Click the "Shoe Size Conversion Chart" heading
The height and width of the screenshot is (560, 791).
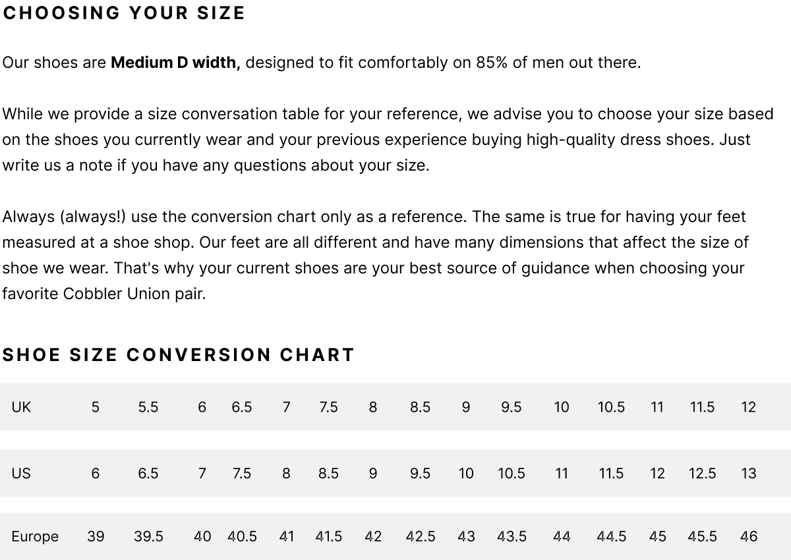point(178,355)
